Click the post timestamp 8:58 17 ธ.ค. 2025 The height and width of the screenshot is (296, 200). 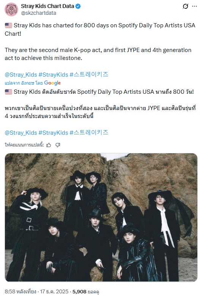click(36, 291)
